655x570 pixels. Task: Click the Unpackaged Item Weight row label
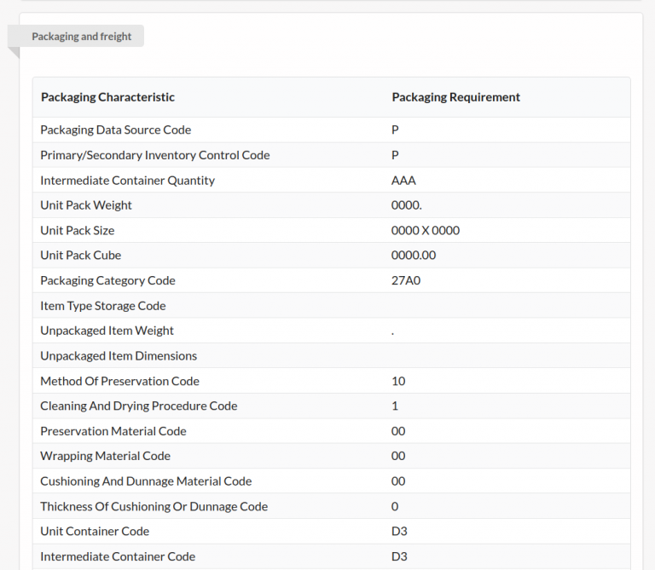point(107,331)
